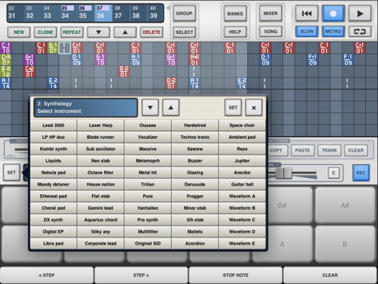Choose the Guitar hall instrument
Image resolution: width=378 pixels, height=284 pixels.
(x=242, y=185)
